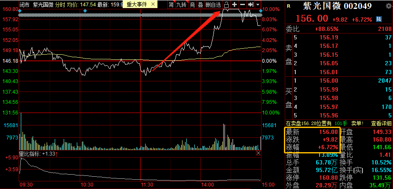
Task: Click the 查看详细 link
Action: [381, 123]
